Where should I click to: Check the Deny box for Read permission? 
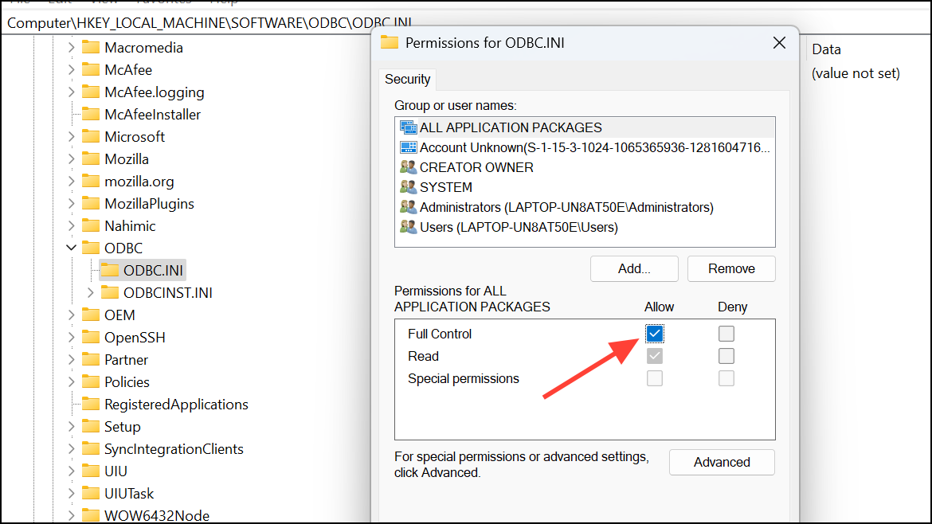click(726, 356)
